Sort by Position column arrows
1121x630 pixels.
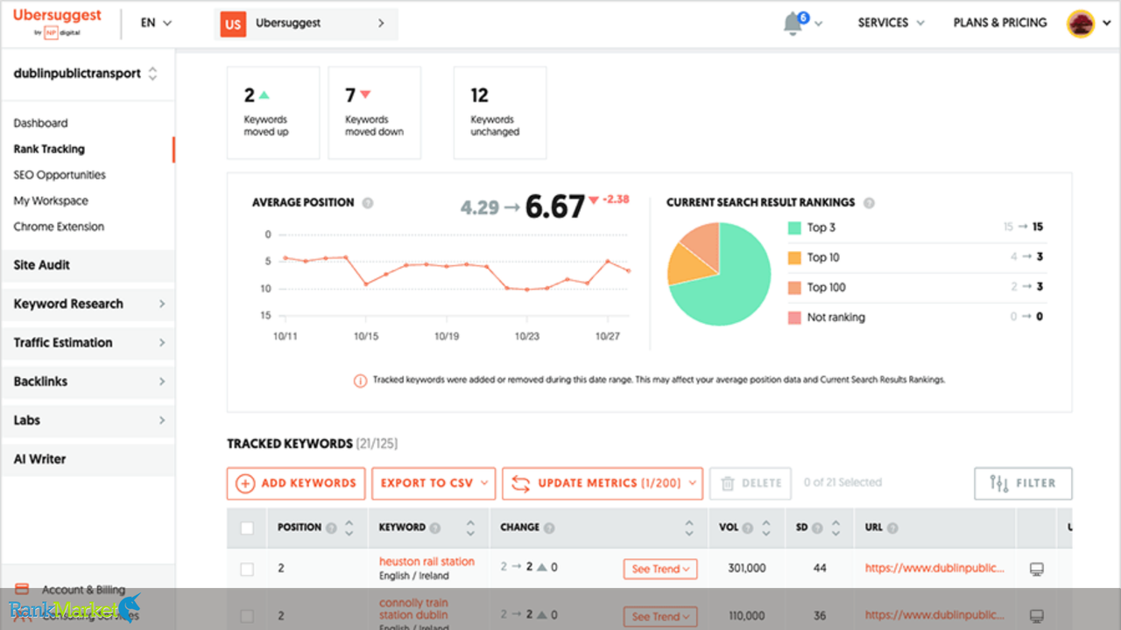point(349,528)
